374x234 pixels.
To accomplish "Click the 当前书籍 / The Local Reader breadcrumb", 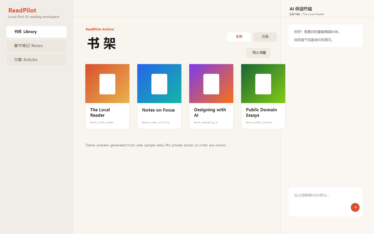I will [x=307, y=14].
